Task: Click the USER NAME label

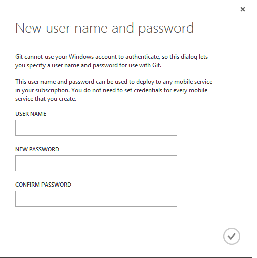Action: tap(30, 114)
